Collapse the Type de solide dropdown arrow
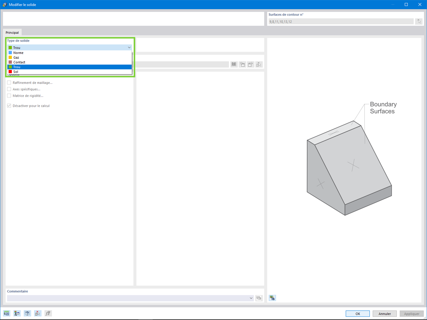 tap(129, 47)
